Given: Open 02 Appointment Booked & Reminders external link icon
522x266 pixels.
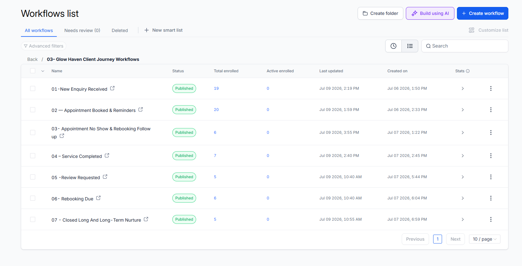Looking at the screenshot, I should point(141,110).
